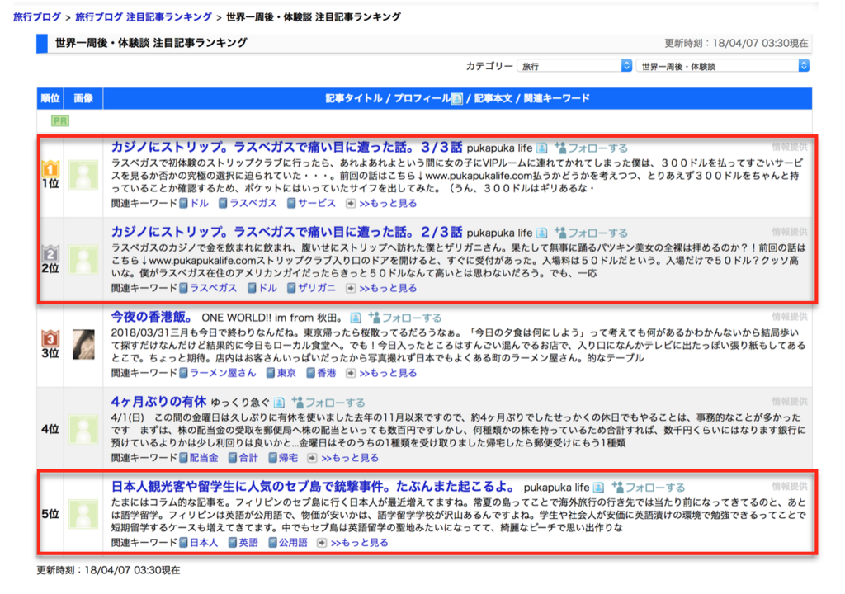Click the rank 1 blogger avatar thumbnail
This screenshot has width=845, height=594.
tap(83, 175)
